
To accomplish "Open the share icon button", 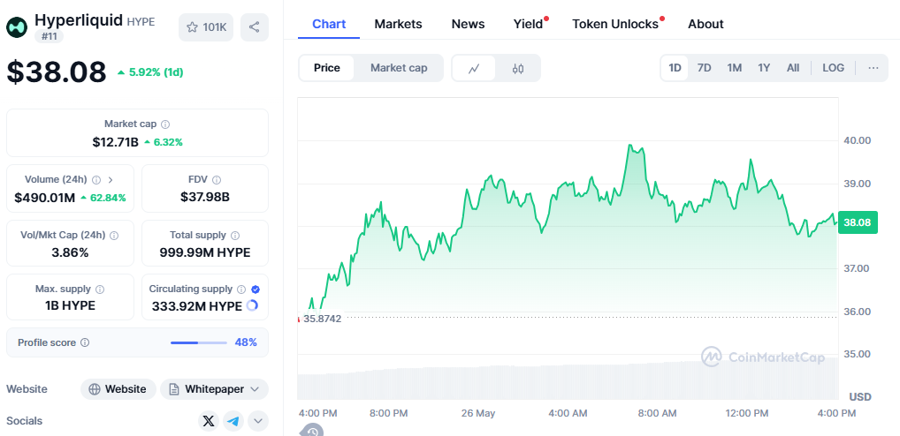I will pyautogui.click(x=255, y=27).
